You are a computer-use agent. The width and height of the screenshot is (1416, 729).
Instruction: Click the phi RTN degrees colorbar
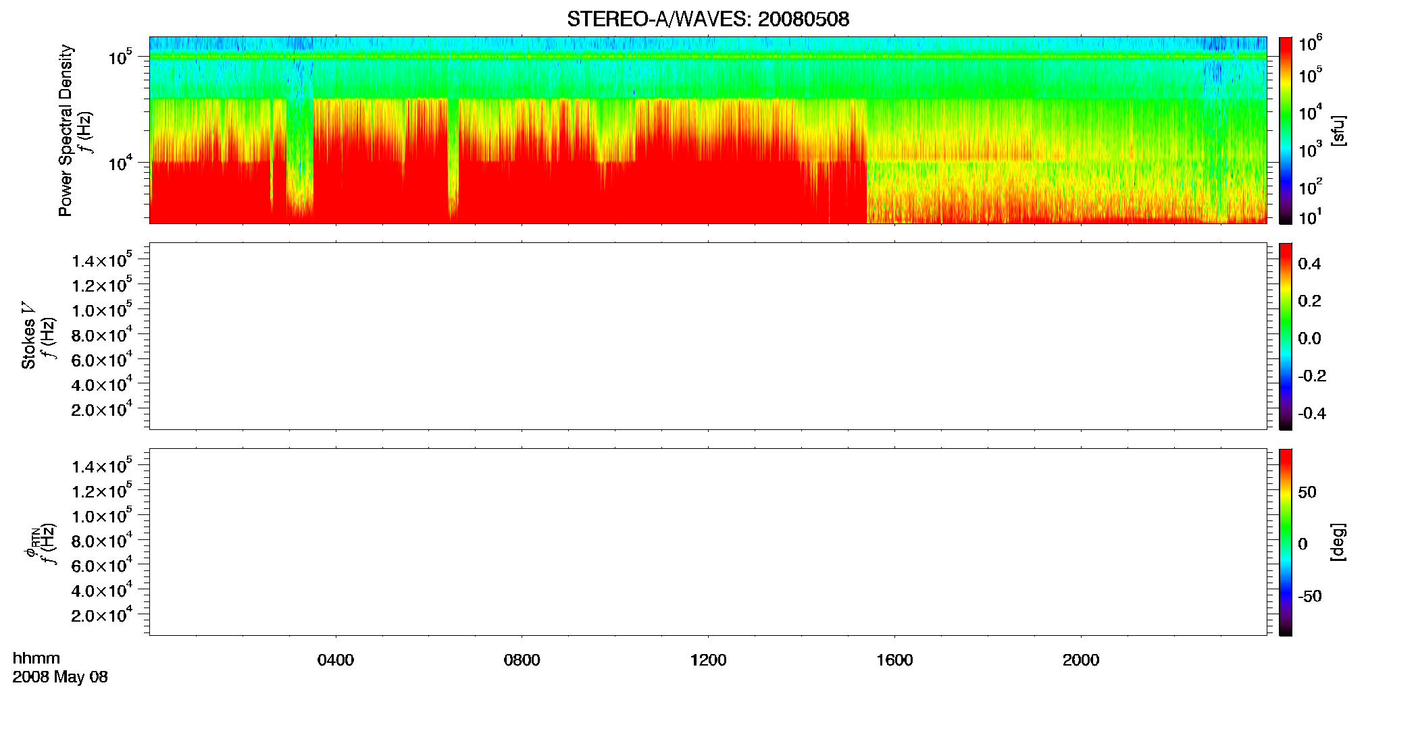[x=1286, y=542]
